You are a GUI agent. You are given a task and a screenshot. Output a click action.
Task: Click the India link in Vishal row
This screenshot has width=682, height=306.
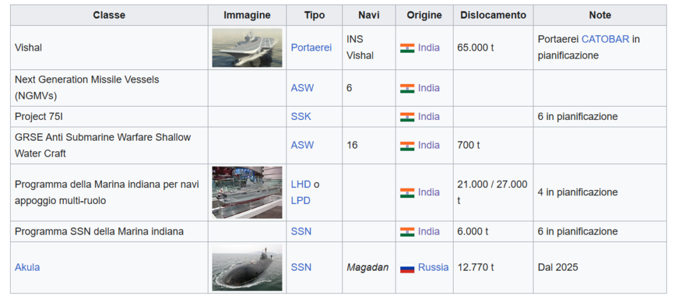[x=429, y=48]
